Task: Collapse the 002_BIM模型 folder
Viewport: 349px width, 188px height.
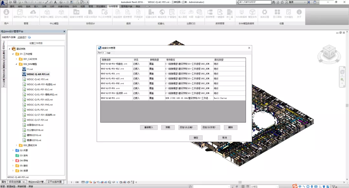Action: point(16,64)
